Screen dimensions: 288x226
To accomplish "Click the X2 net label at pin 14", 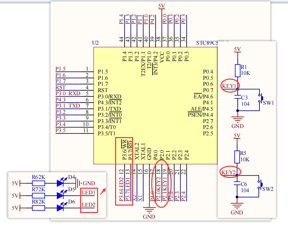I will (134, 198).
